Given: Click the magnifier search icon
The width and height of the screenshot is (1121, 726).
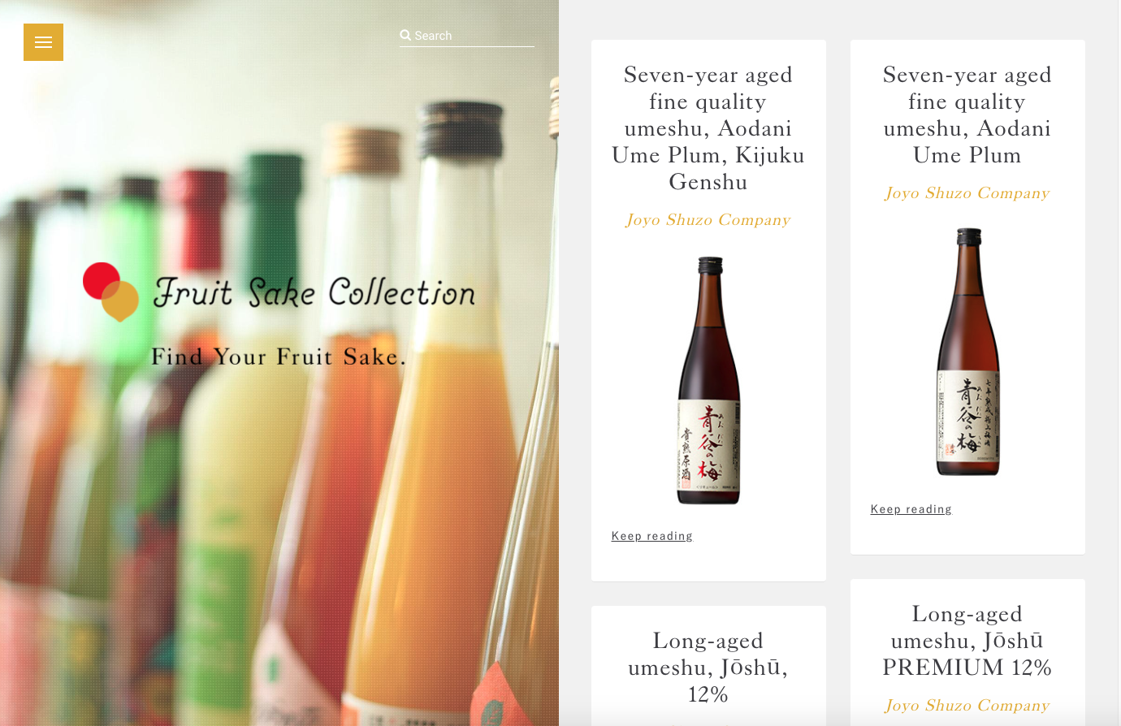Looking at the screenshot, I should [x=405, y=35].
